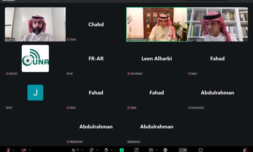Open the raise hand reactions icon
This screenshot has width=253, height=152.
pos(106,150)
